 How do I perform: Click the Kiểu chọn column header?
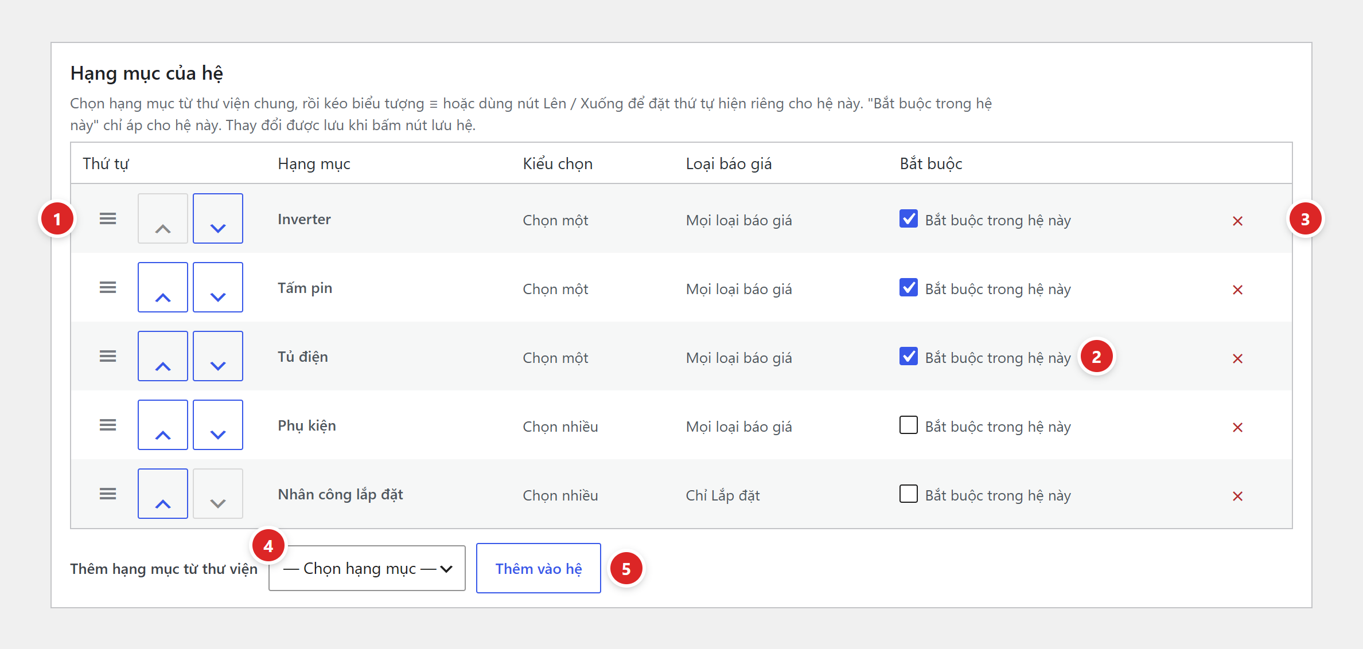click(x=558, y=164)
